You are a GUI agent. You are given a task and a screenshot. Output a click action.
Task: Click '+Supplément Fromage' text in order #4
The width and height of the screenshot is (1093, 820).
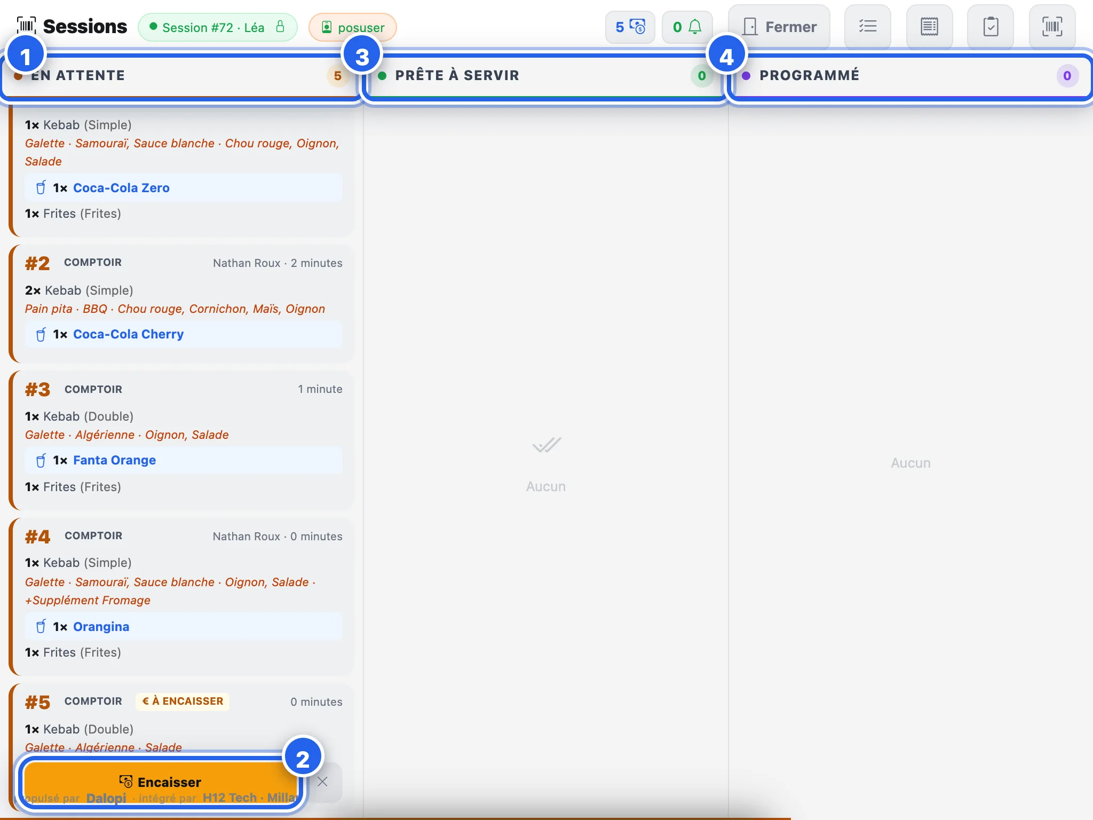pyautogui.click(x=88, y=601)
